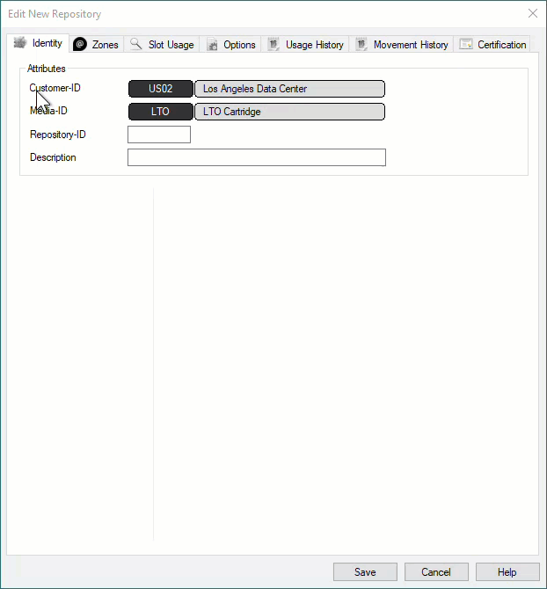
Task: Click the LTO Cartridge description field
Action: pyautogui.click(x=289, y=112)
